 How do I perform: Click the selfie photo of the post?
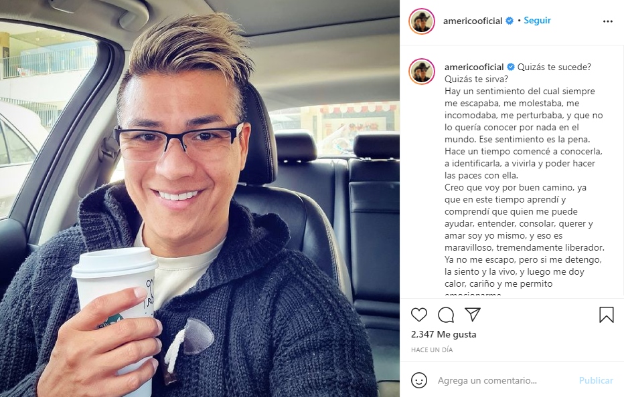[x=200, y=198]
